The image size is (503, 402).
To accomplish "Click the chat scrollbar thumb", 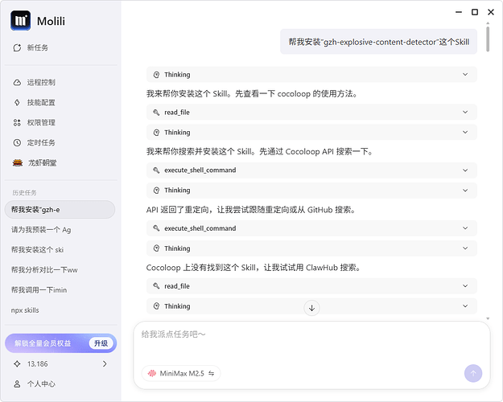I will coord(488,39).
